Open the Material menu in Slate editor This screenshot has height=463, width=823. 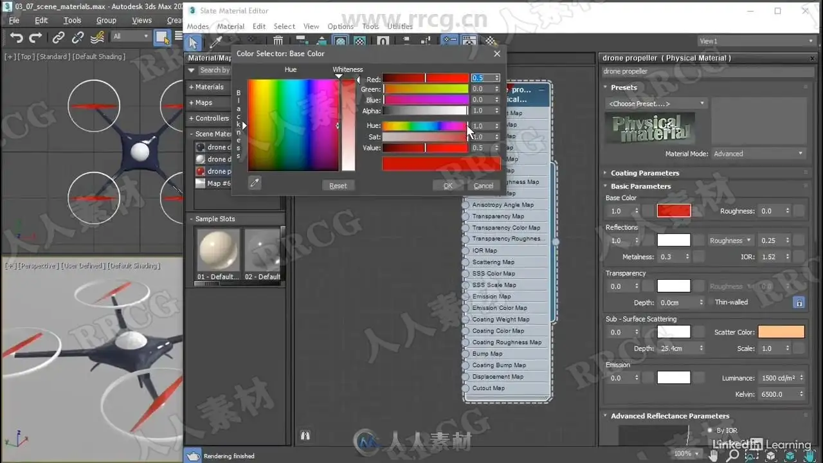[231, 26]
